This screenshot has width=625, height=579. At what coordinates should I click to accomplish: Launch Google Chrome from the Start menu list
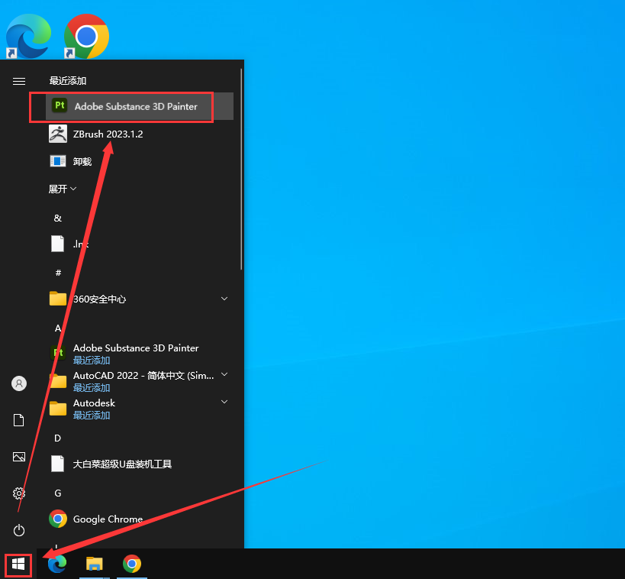[140, 519]
